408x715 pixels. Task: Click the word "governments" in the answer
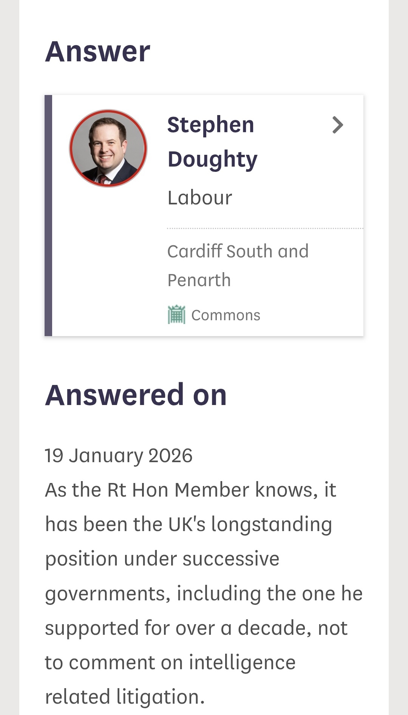pos(108,593)
